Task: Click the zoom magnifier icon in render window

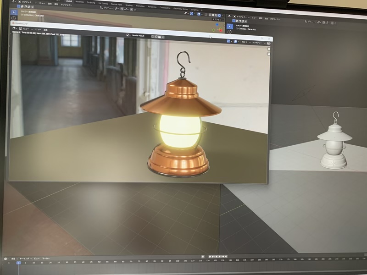Action: coord(269,49)
